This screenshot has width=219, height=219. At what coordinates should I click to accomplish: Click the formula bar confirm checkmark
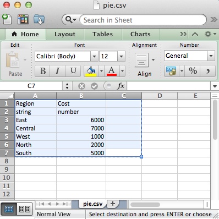click(x=94, y=86)
